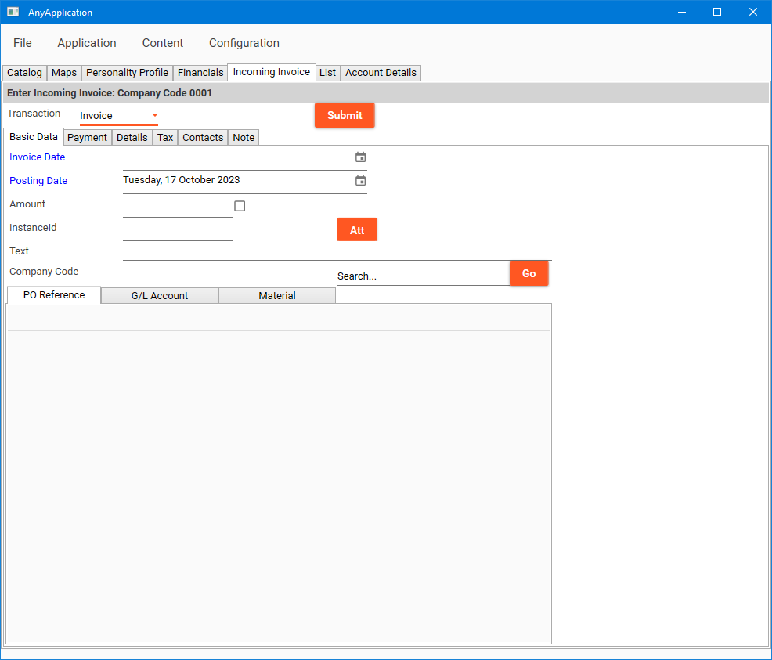
Task: Maximize the AnyApplication window
Action: [716, 12]
